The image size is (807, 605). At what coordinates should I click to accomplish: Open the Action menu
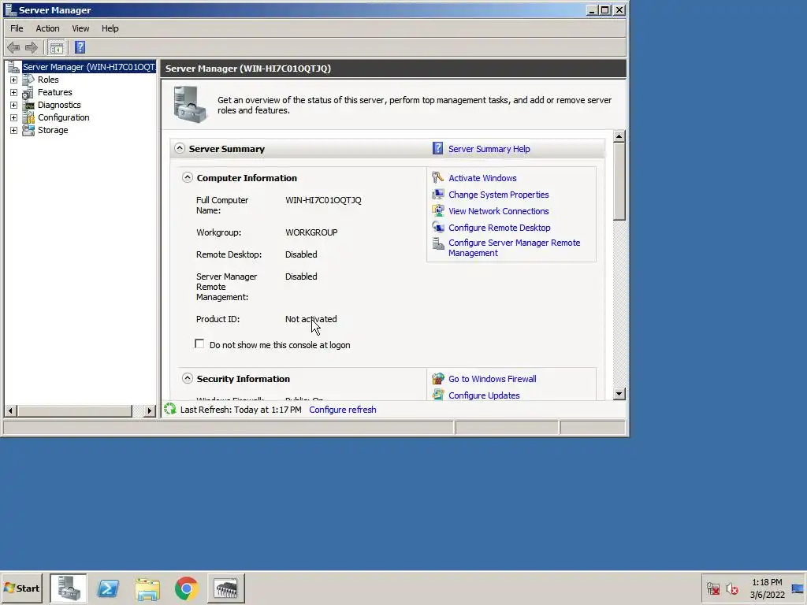[47, 28]
